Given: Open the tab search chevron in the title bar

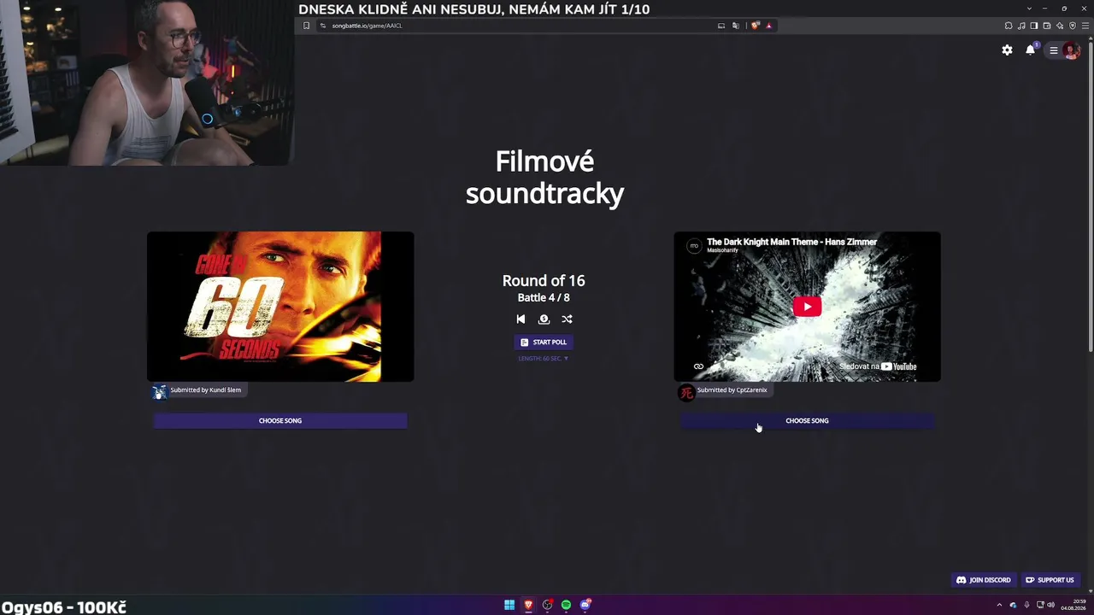Looking at the screenshot, I should pos(1029,9).
